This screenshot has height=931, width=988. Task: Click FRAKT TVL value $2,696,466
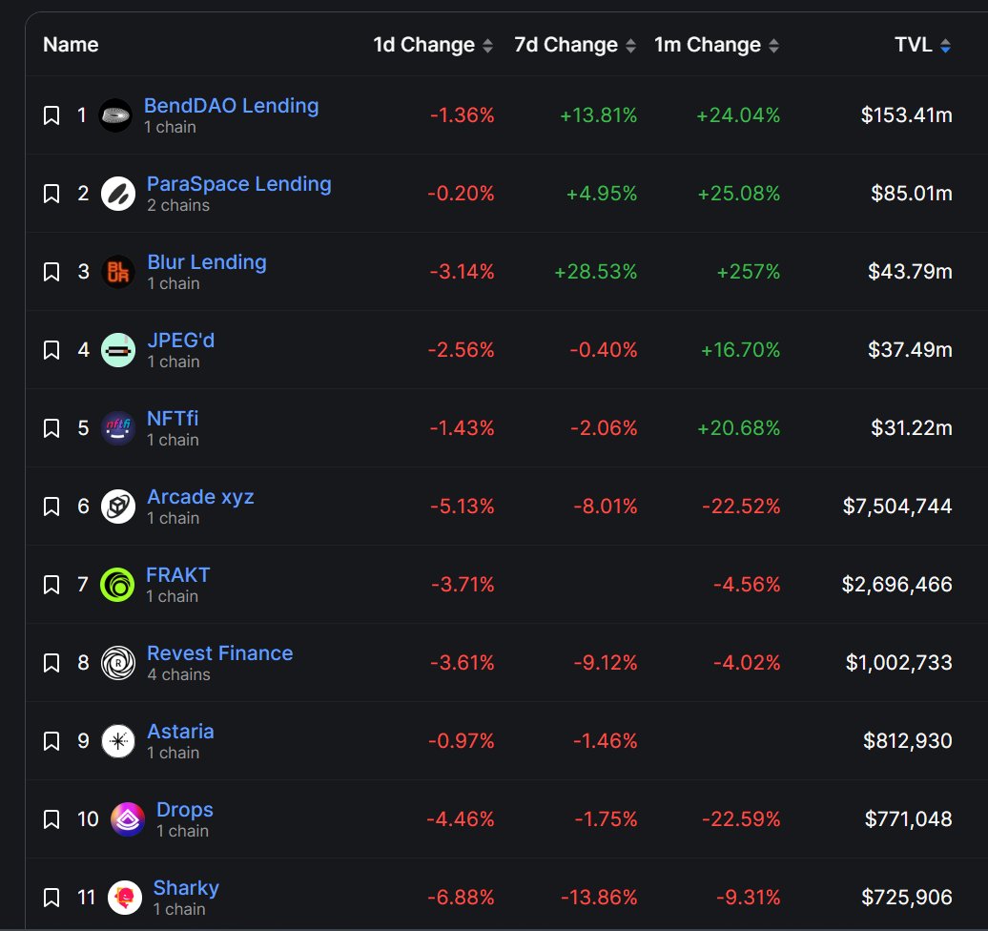tap(897, 585)
